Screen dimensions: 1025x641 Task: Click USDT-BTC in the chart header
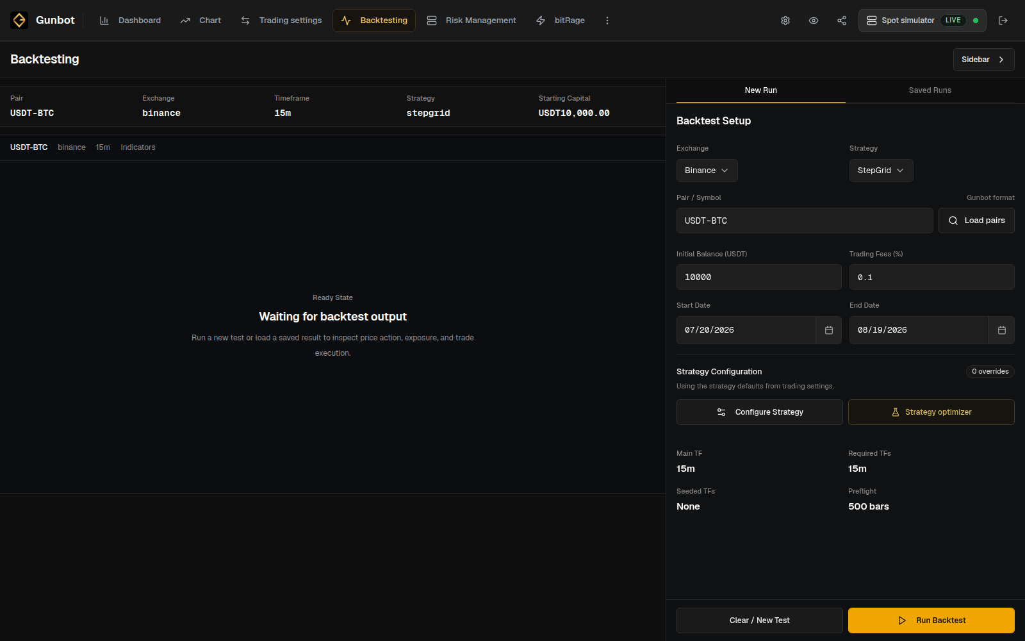pyautogui.click(x=29, y=147)
